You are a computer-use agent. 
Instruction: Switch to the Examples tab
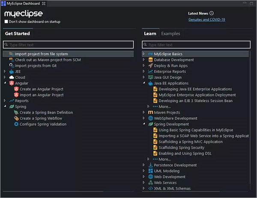pos(170,34)
